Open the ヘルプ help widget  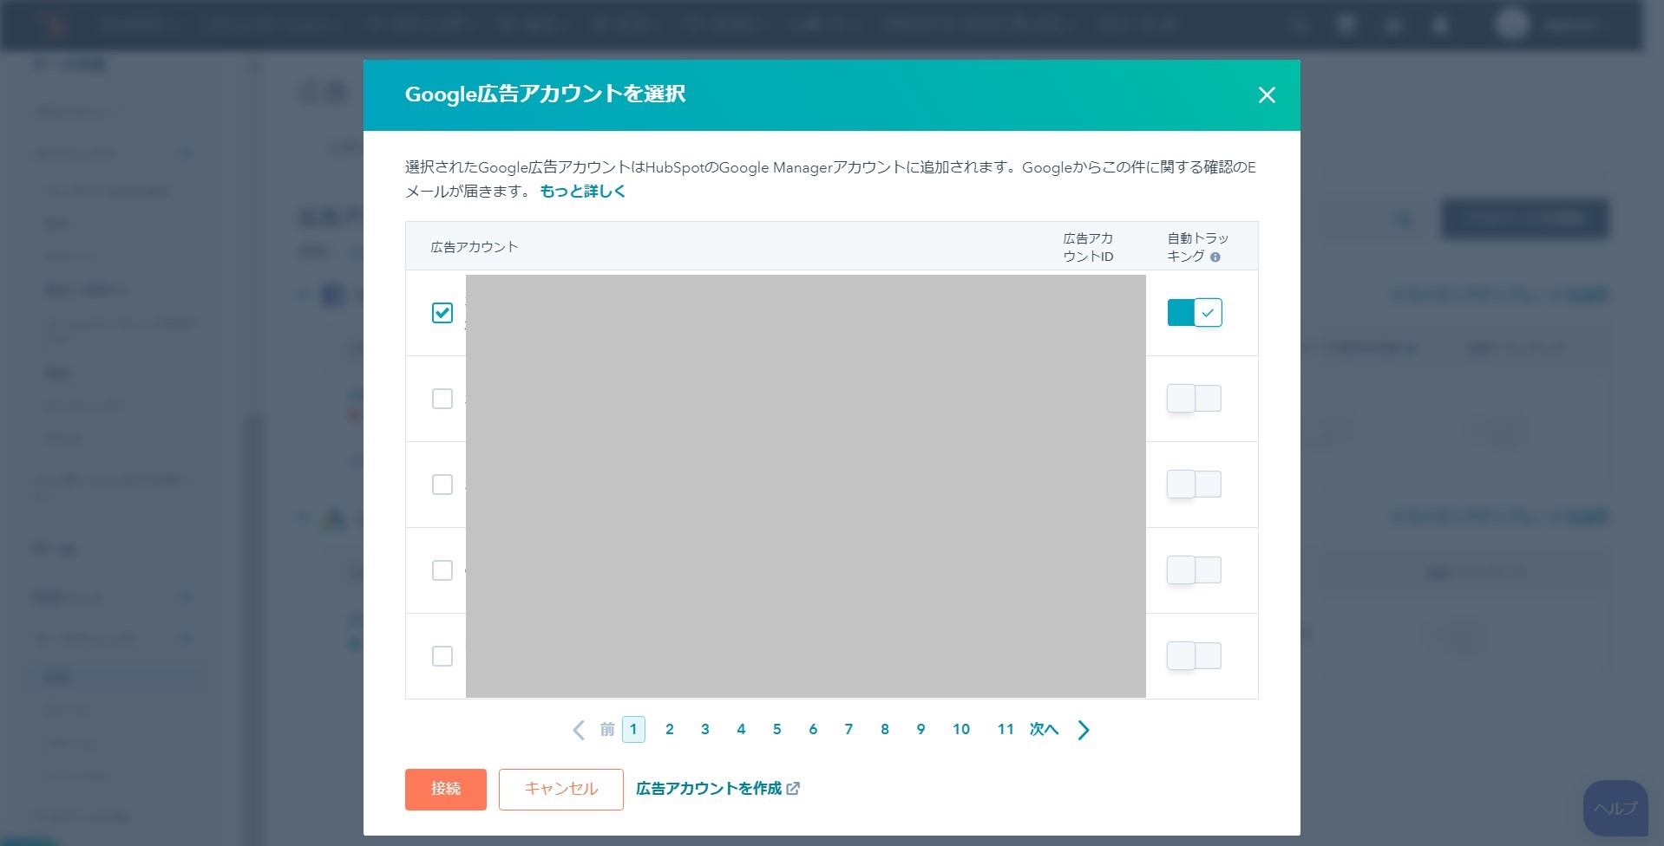pos(1615,809)
